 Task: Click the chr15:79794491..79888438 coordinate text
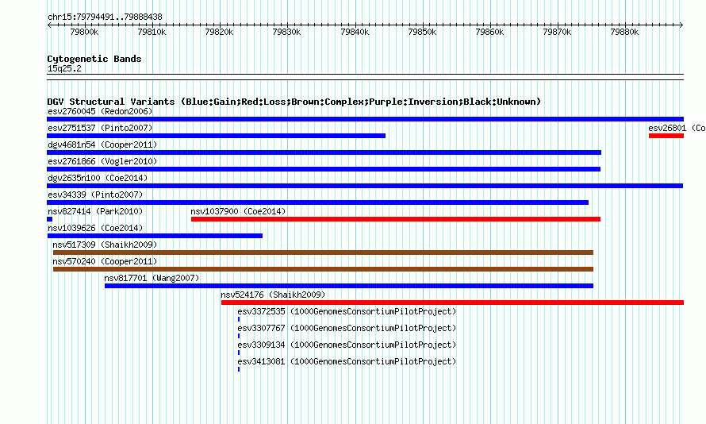[105, 17]
